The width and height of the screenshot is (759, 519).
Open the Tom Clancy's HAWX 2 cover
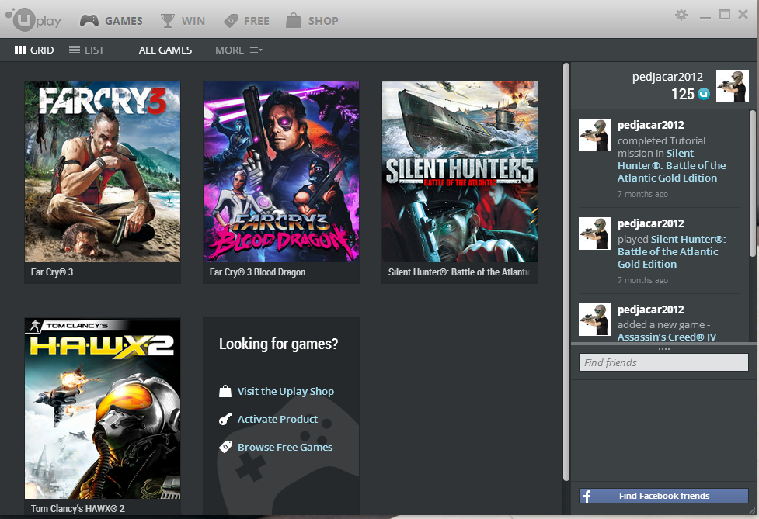pyautogui.click(x=103, y=408)
